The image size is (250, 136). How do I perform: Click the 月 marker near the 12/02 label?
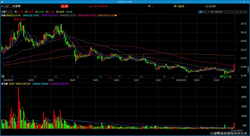(164, 77)
